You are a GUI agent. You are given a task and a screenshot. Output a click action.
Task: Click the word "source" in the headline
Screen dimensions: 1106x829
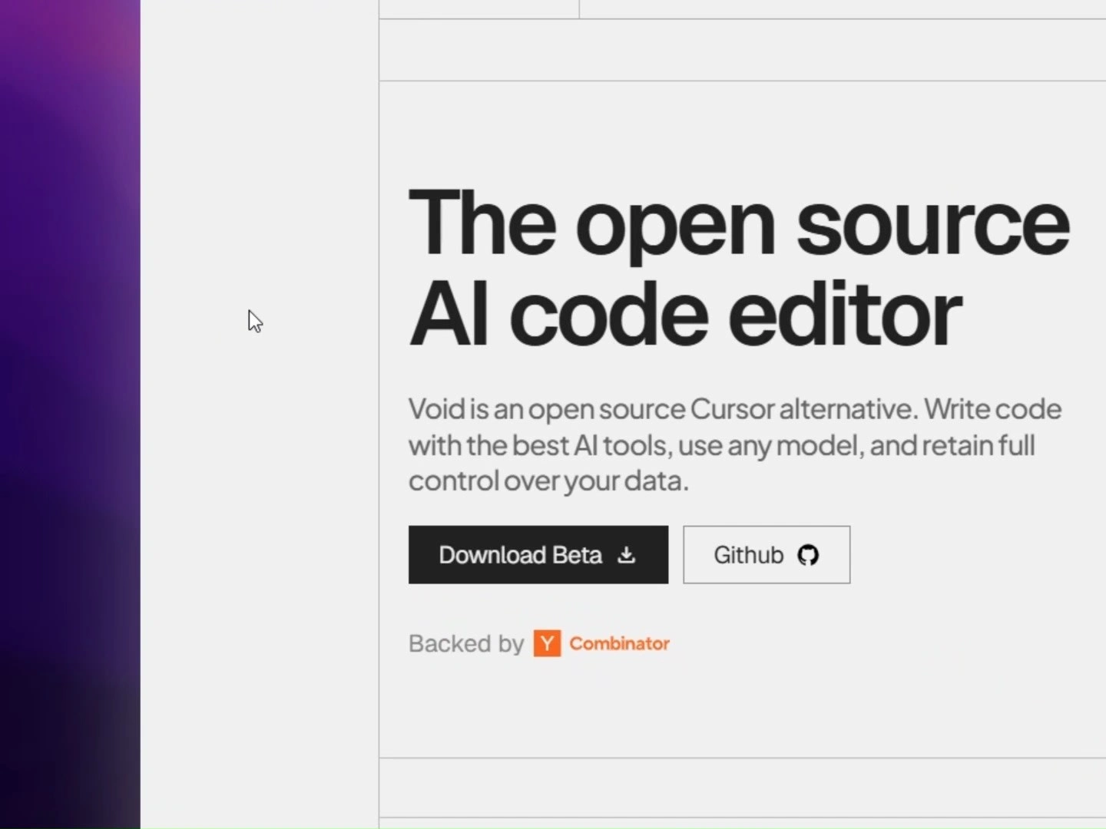(932, 223)
